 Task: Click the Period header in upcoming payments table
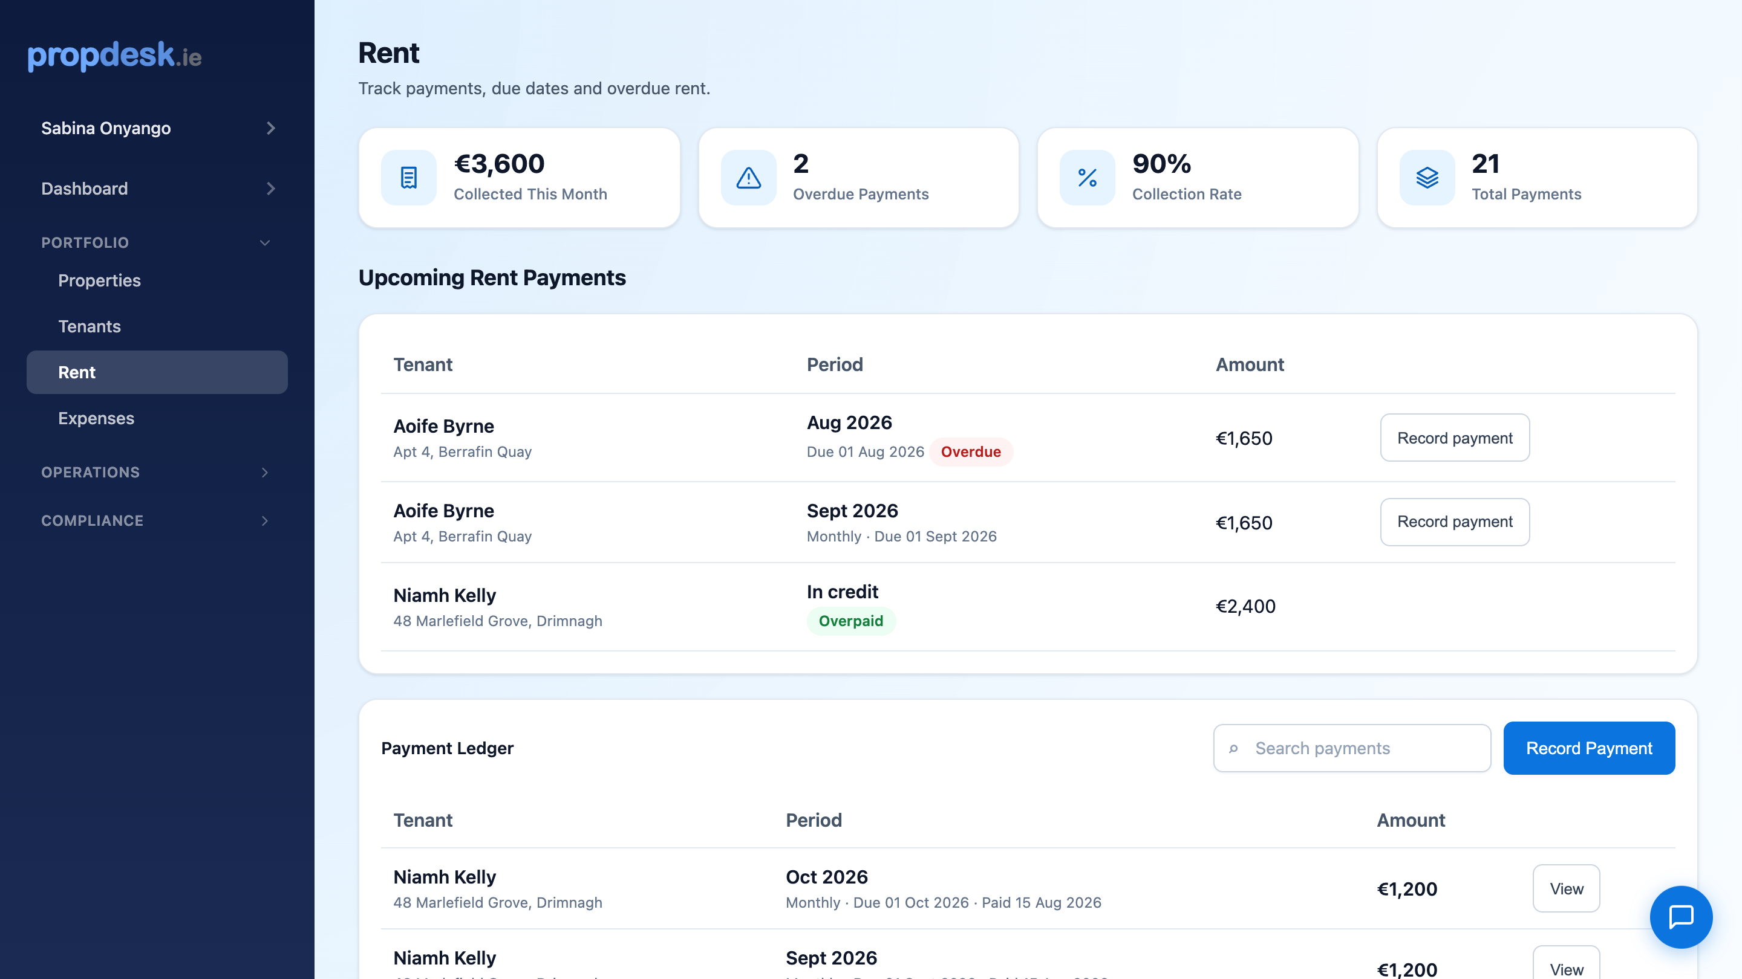(x=835, y=365)
